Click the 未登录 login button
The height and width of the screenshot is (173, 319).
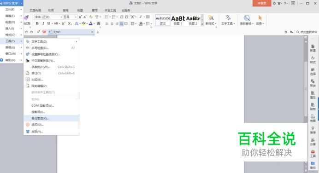click(262, 3)
